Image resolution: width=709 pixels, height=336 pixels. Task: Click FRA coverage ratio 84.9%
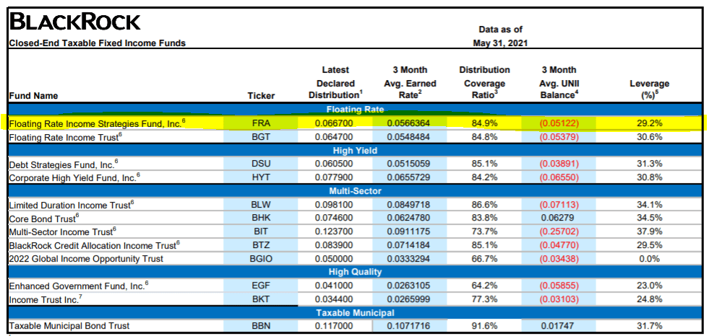[484, 123]
